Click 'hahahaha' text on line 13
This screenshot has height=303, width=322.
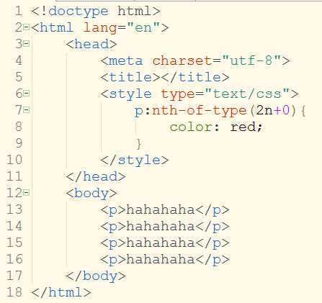point(161,209)
